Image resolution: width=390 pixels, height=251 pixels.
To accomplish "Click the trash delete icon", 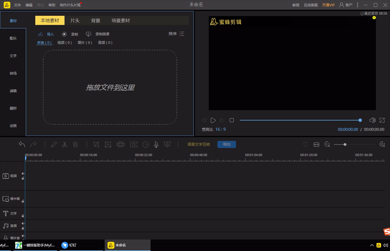I will coord(75,144).
